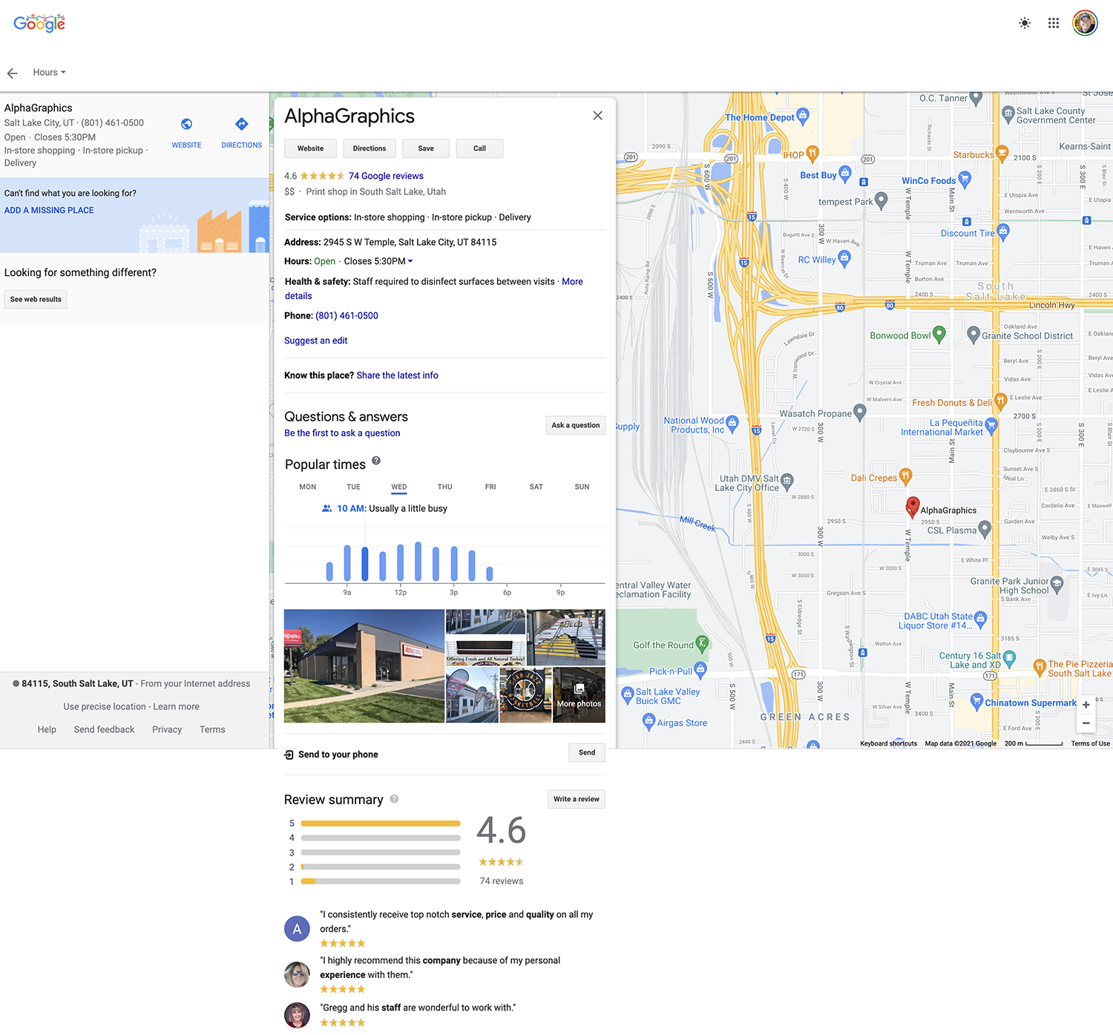Open the Popular times help icon
The image size is (1113, 1035).
click(x=376, y=461)
